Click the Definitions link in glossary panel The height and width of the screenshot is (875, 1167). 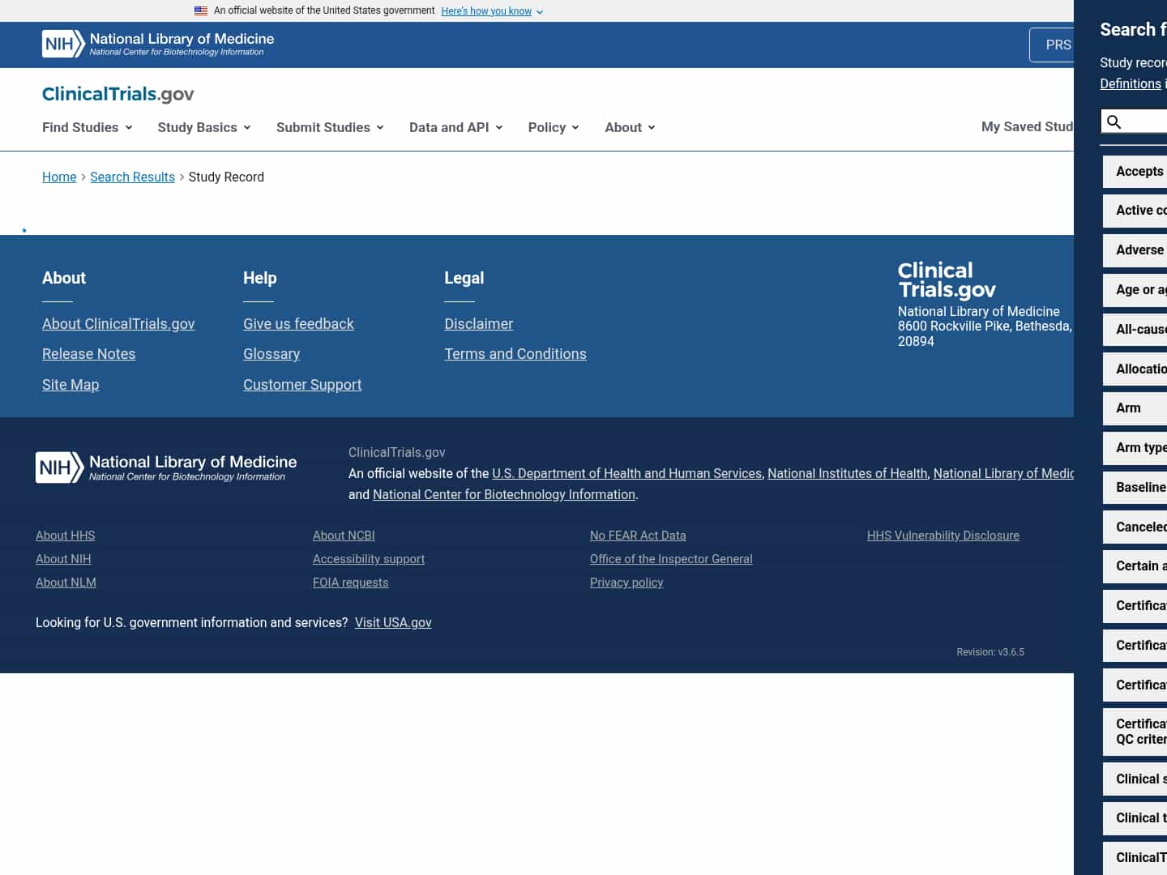(x=1131, y=83)
